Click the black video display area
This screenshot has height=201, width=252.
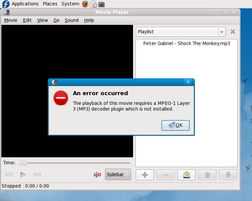(x=67, y=91)
